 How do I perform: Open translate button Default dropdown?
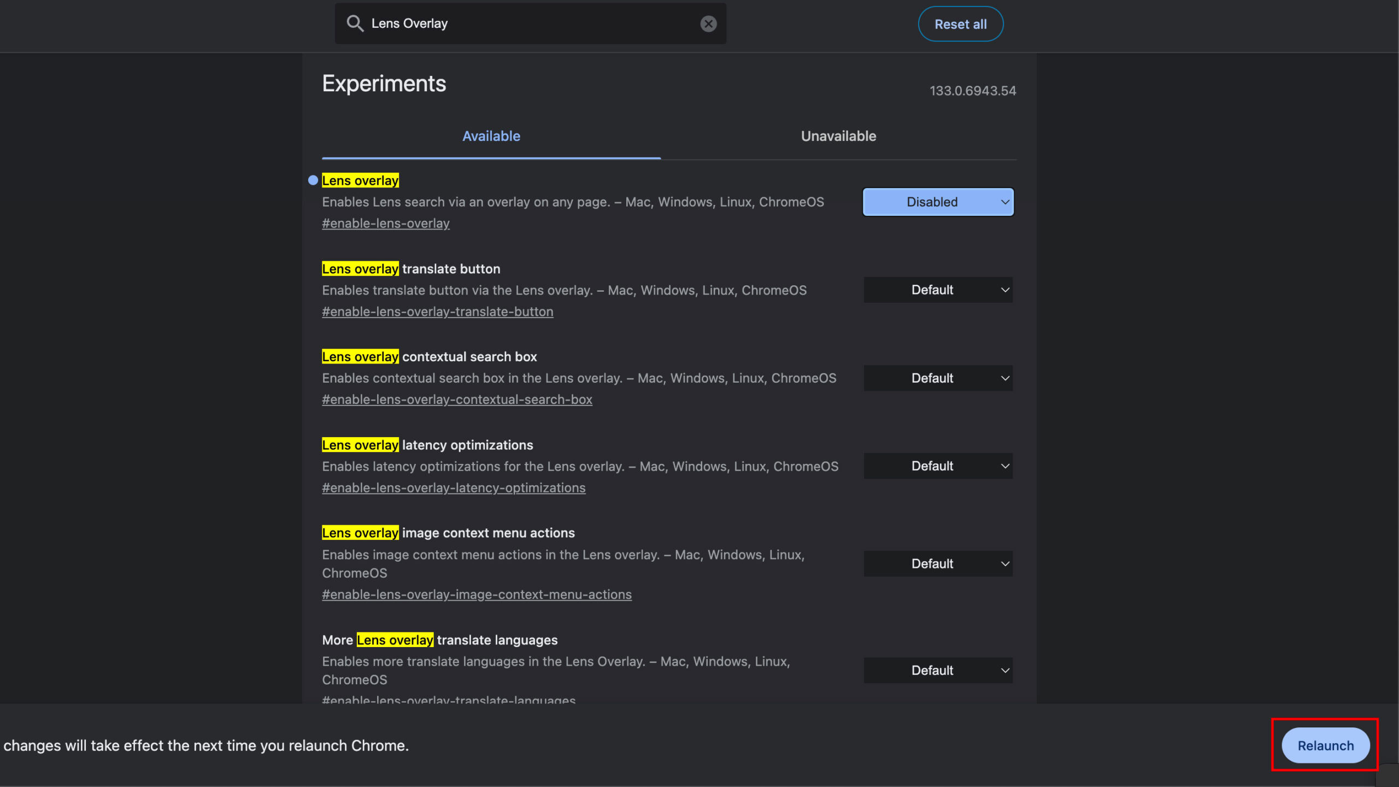point(938,290)
